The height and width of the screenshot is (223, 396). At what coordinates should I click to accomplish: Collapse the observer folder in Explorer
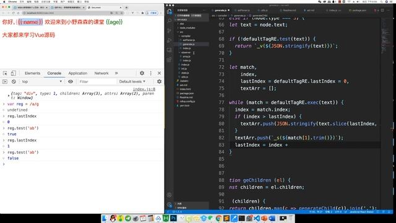[x=191, y=53]
